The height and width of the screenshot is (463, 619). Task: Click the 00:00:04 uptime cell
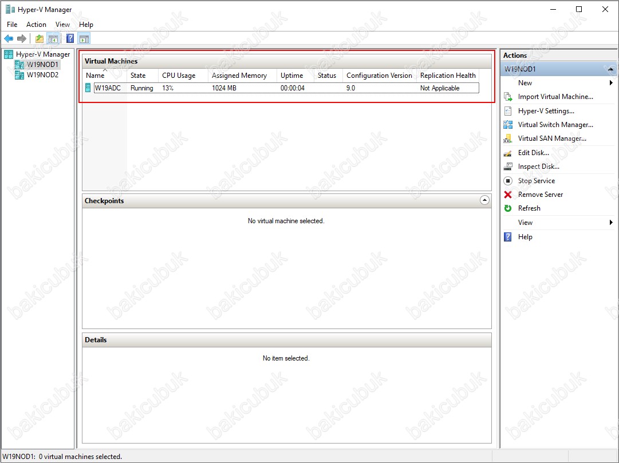click(293, 88)
